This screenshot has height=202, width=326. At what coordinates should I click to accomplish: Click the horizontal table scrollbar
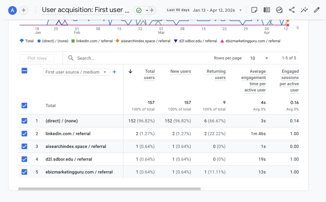(109, 189)
